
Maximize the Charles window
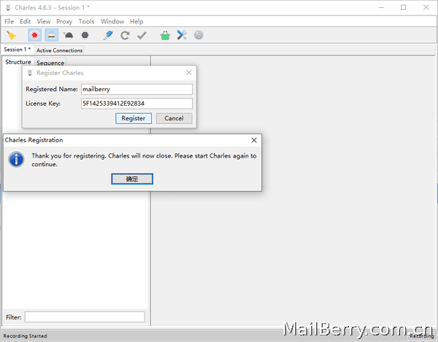tap(404, 7)
